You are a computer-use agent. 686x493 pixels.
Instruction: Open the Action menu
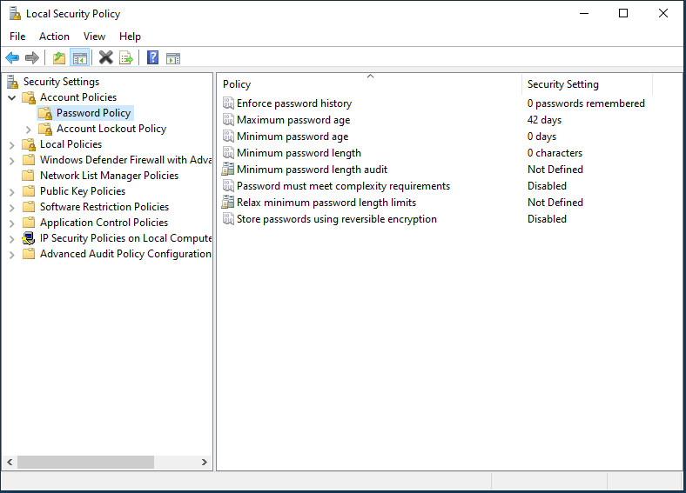(54, 37)
